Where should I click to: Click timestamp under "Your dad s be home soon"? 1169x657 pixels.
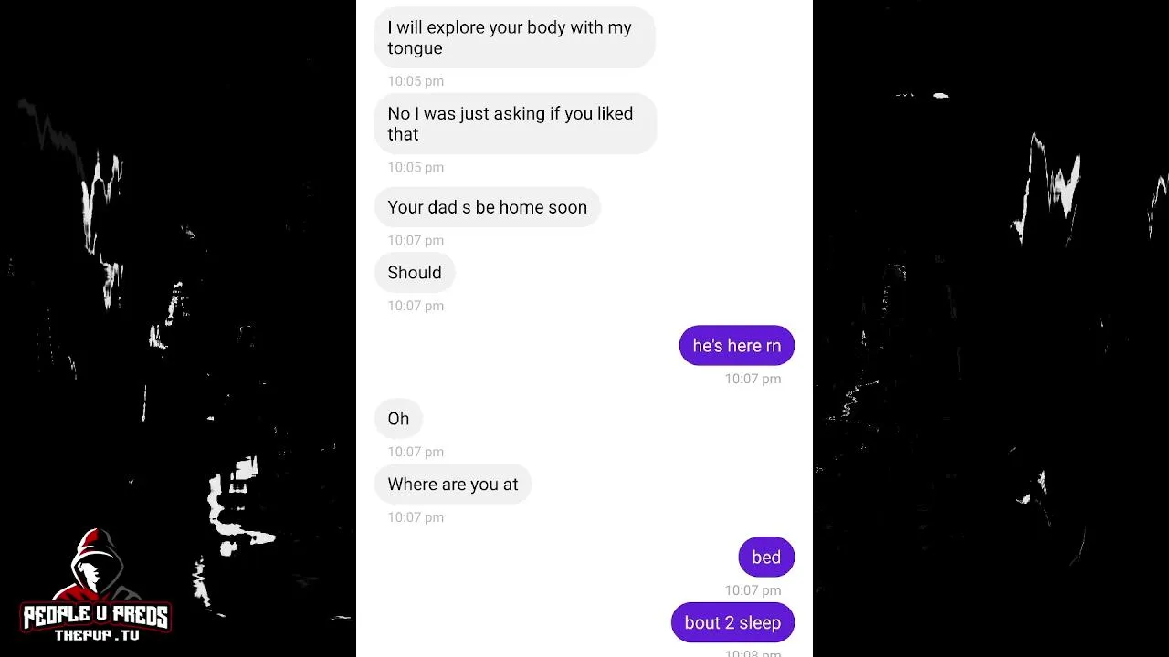tap(416, 240)
